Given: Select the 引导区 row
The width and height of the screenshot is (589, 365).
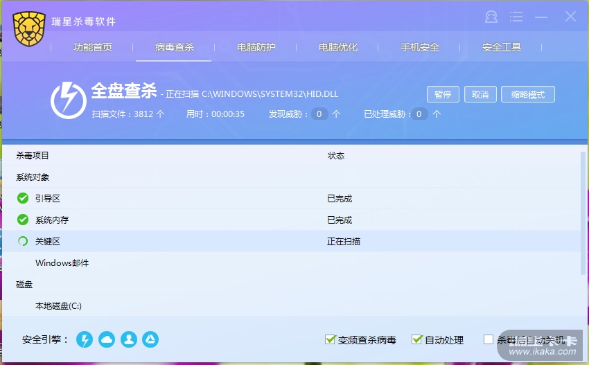Looking at the screenshot, I should click(x=291, y=198).
